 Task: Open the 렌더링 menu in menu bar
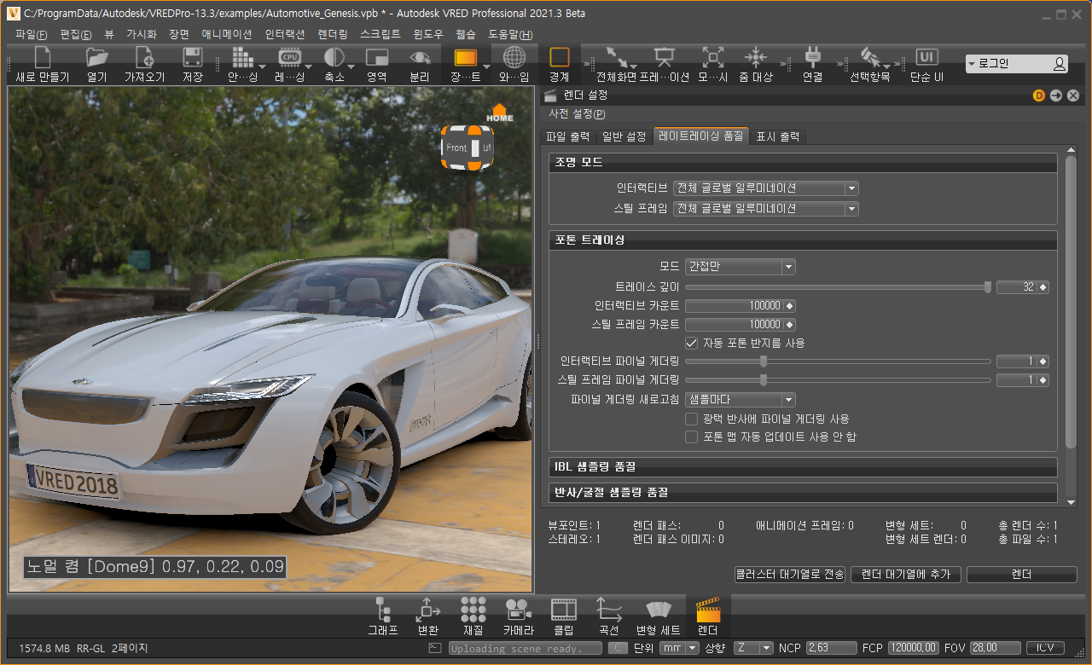click(332, 34)
